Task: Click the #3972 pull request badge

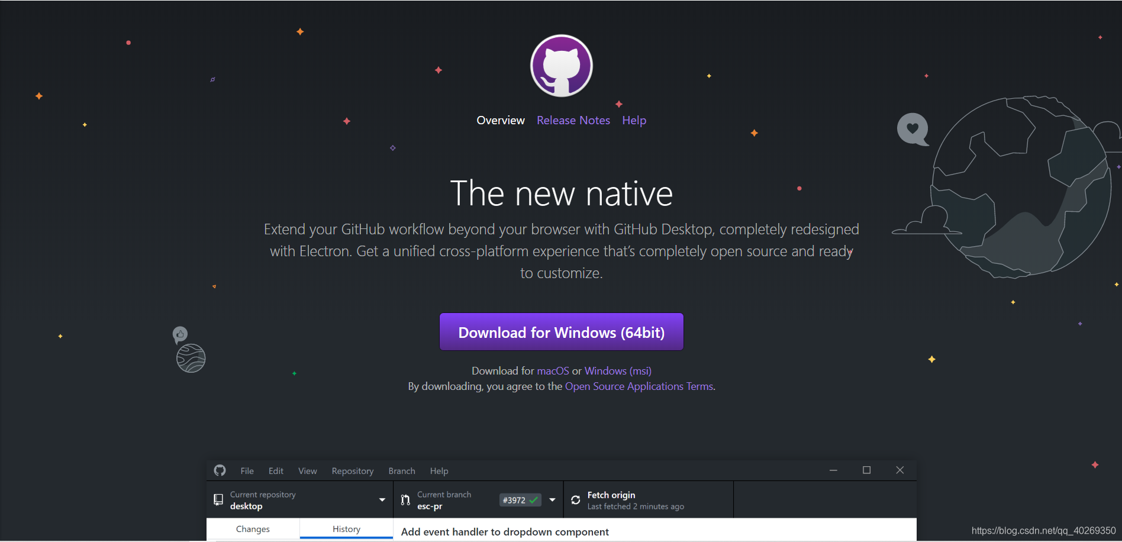Action: [520, 500]
